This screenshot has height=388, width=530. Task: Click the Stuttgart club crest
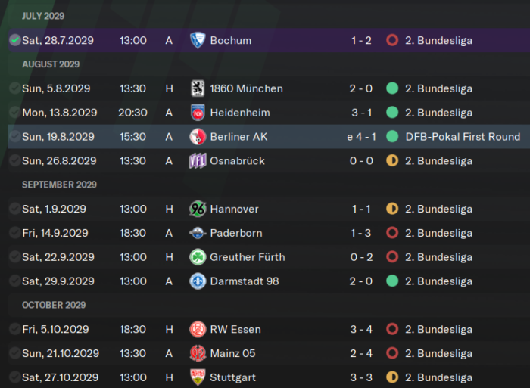pyautogui.click(x=198, y=377)
